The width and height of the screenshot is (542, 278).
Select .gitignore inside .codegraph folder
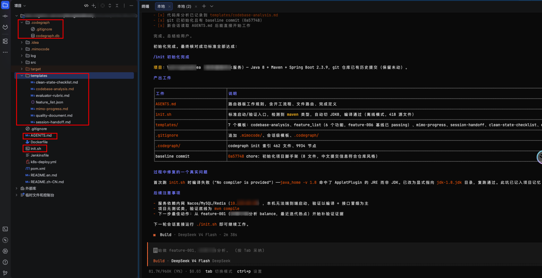pyautogui.click(x=42, y=29)
